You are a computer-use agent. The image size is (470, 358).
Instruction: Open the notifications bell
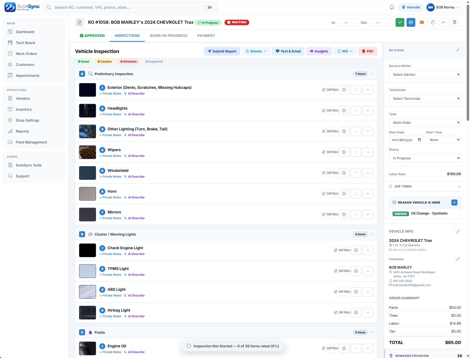[x=391, y=7]
